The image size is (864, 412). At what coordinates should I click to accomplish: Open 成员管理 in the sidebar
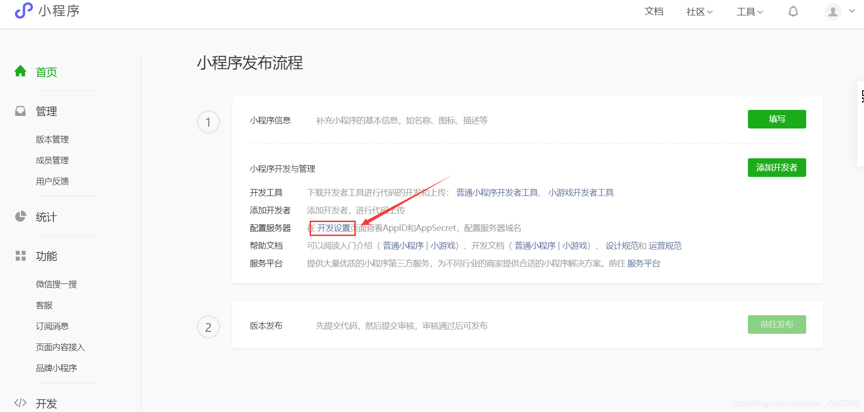[52, 160]
